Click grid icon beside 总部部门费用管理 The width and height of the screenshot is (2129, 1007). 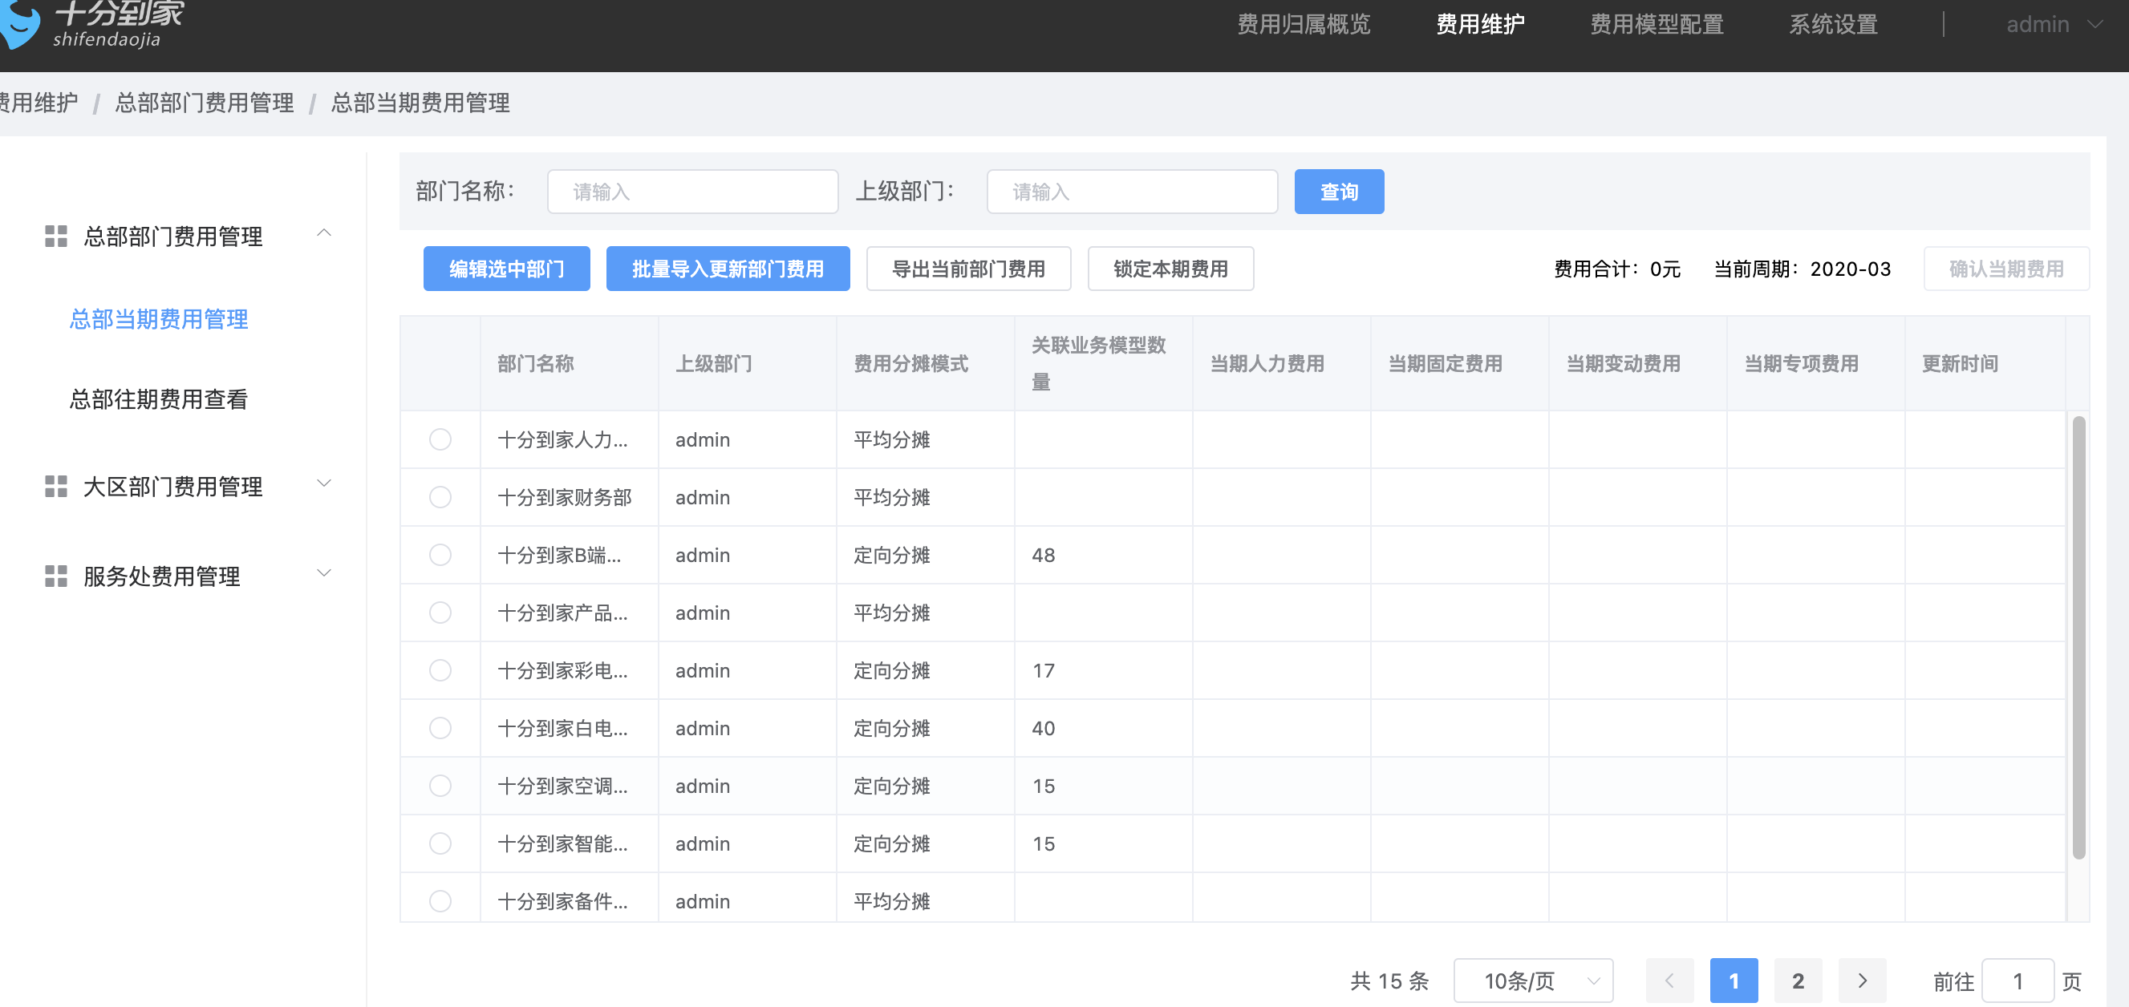click(56, 237)
